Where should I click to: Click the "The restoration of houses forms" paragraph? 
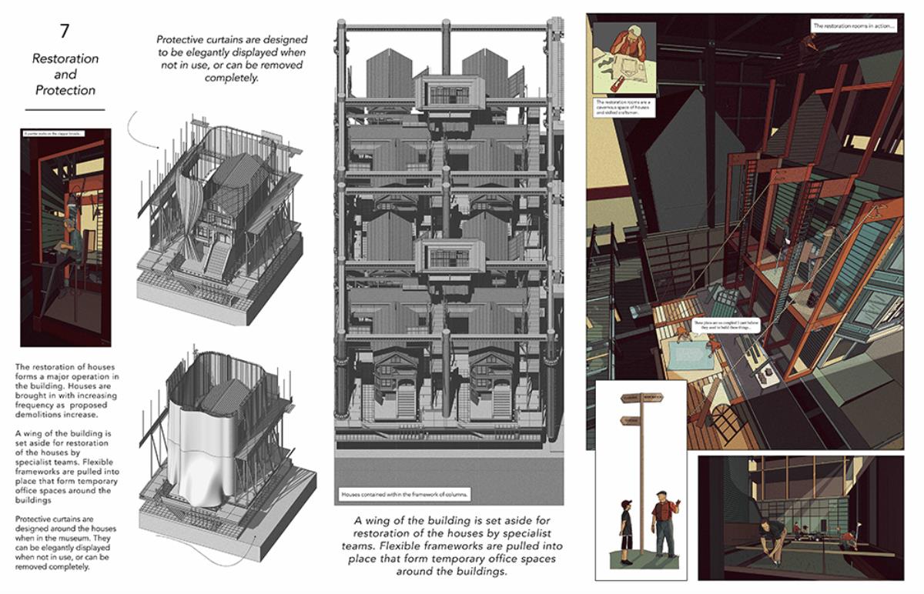pyautogui.click(x=67, y=385)
